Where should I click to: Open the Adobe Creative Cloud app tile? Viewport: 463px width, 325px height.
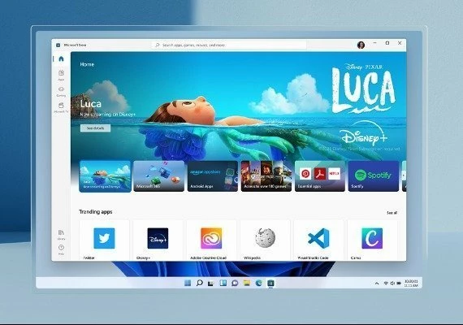click(x=211, y=240)
